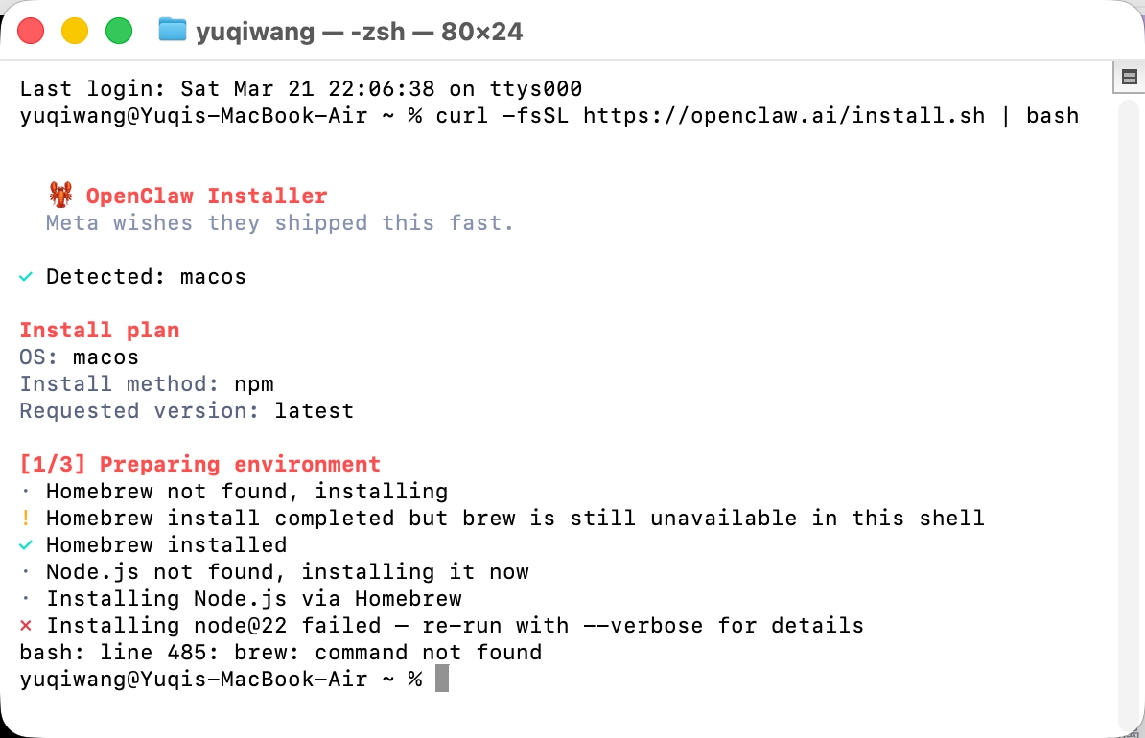Click the Preparing environment step heading
Screen dimensions: 1145x738
[240, 465]
